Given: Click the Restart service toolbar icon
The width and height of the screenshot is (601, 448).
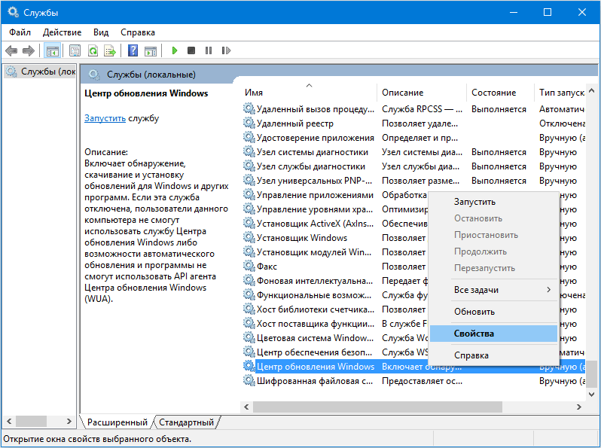Looking at the screenshot, I should tap(225, 51).
